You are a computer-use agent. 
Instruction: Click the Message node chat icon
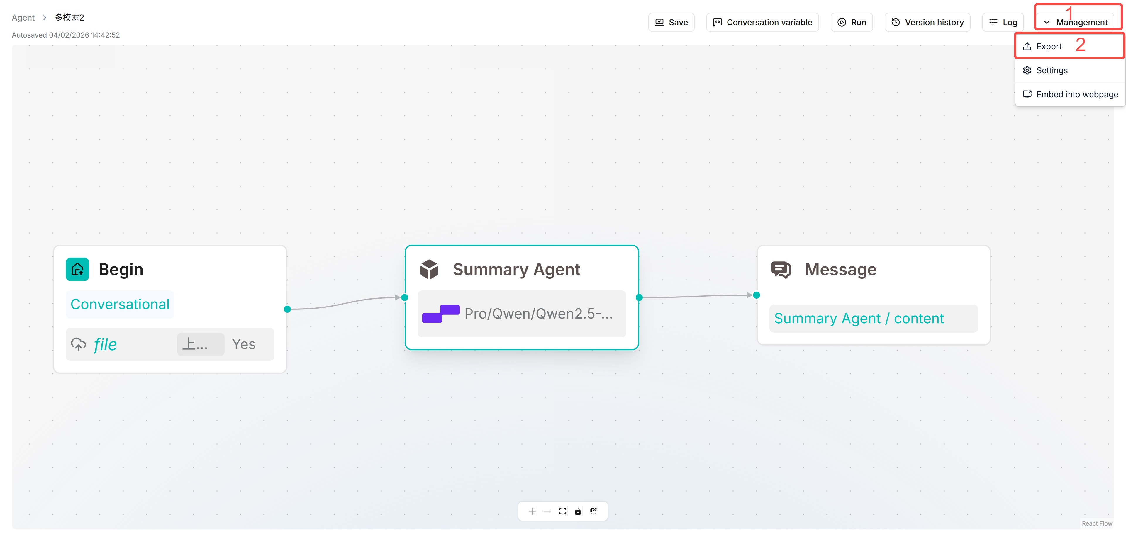click(x=781, y=269)
